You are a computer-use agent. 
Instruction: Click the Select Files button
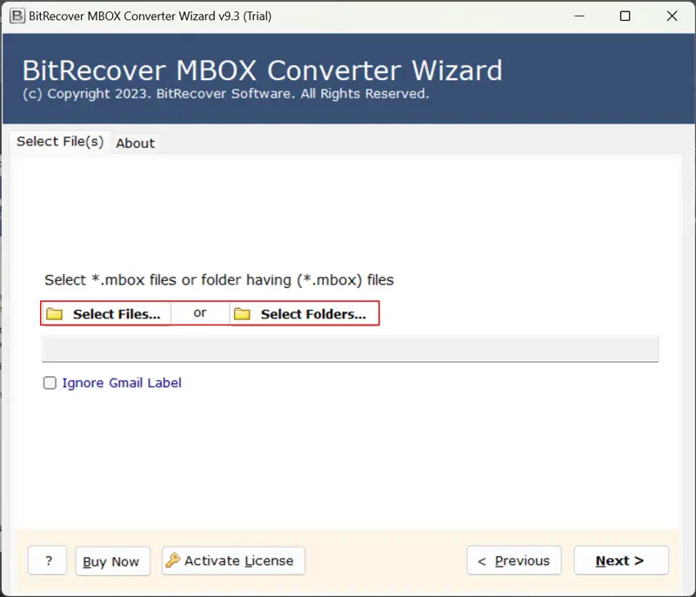pos(105,314)
